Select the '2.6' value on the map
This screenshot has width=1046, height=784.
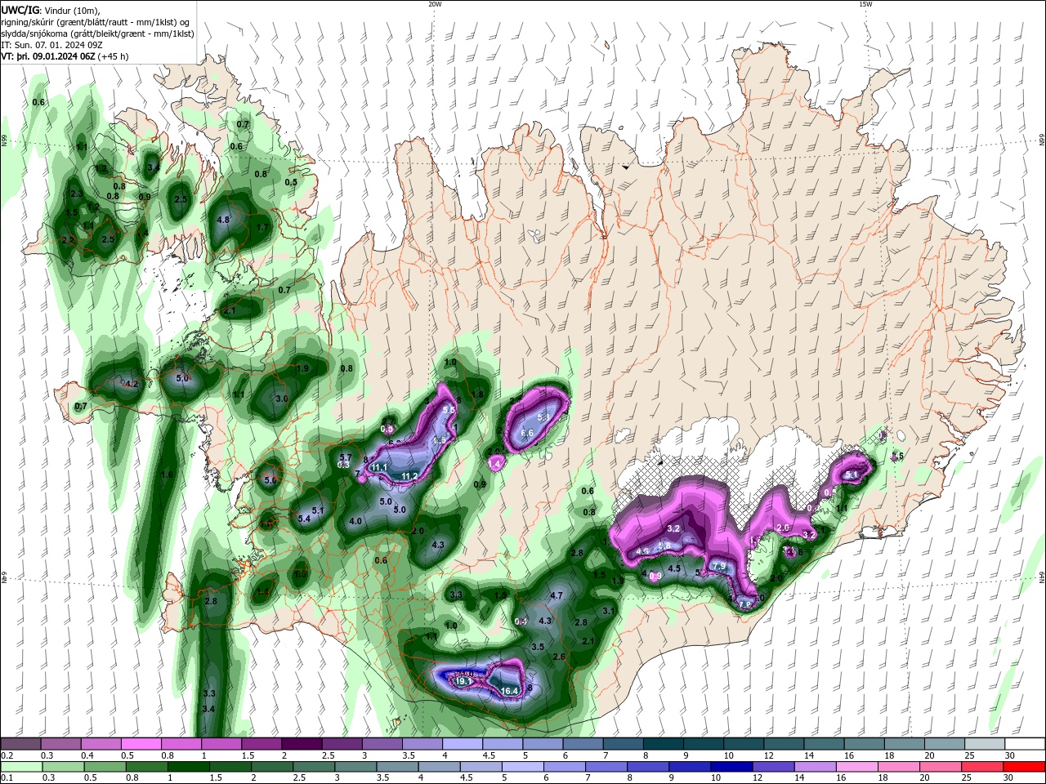click(560, 657)
